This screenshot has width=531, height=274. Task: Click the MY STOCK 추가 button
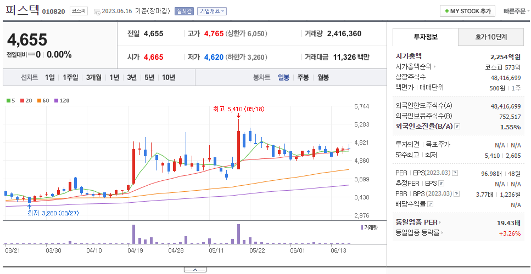click(467, 11)
